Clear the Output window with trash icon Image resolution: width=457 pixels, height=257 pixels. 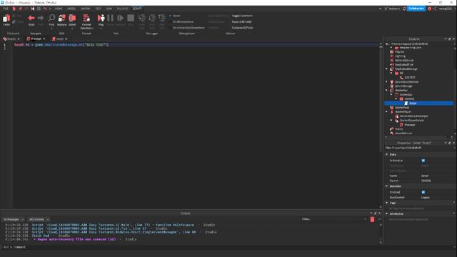pos(372,219)
